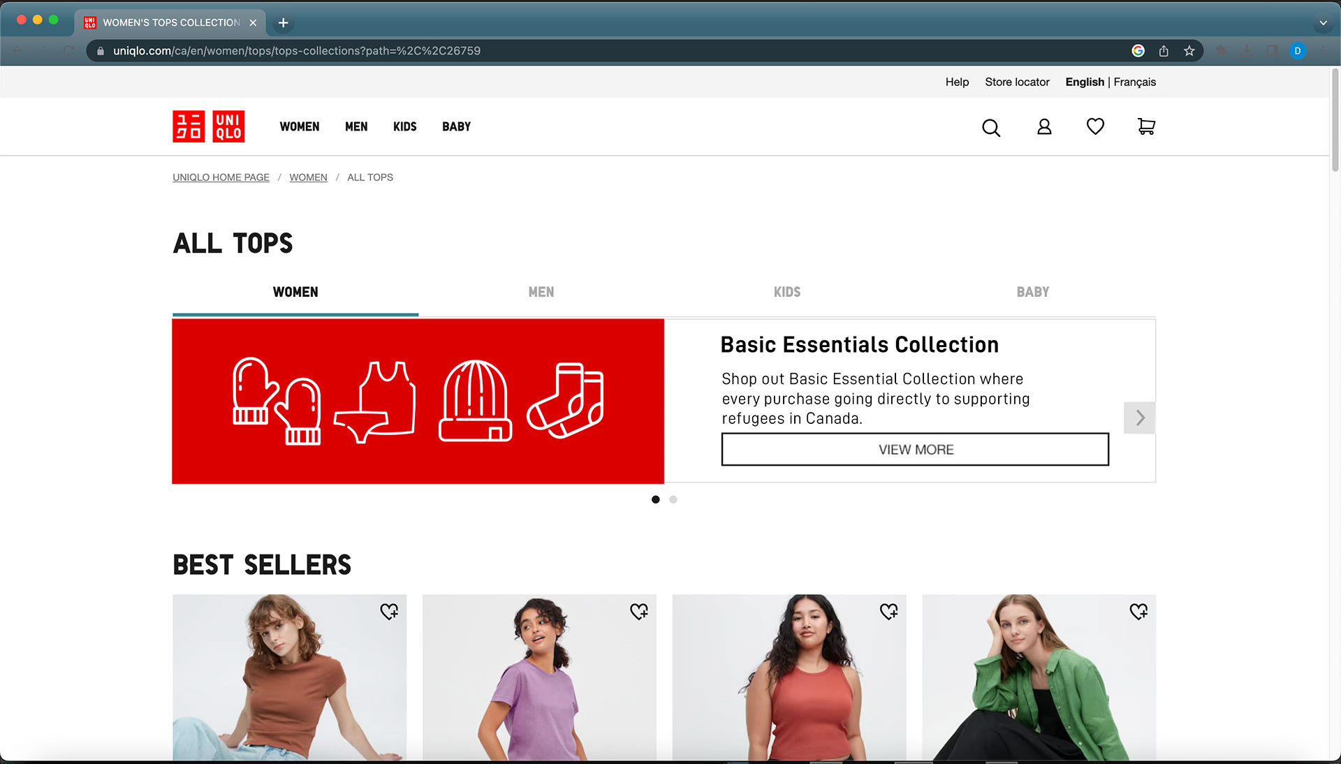Open the wishlist heart icon in header
Viewport: 1341px width, 764px height.
[x=1094, y=126]
